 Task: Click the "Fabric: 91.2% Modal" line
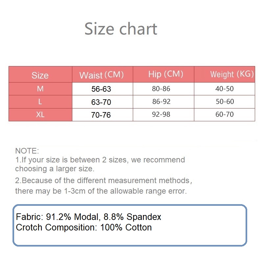pos(88,217)
